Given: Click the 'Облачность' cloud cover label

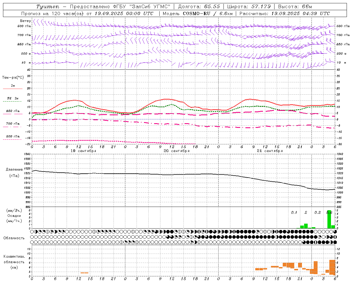Looking at the screenshot, I should tap(14, 238).
